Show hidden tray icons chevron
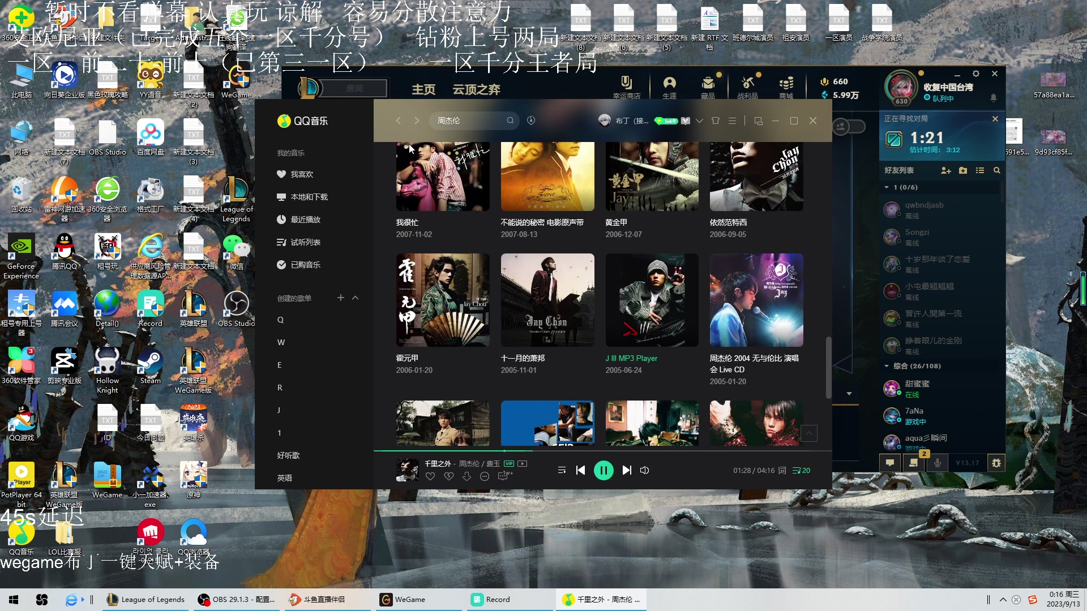The width and height of the screenshot is (1087, 611). 1003,600
